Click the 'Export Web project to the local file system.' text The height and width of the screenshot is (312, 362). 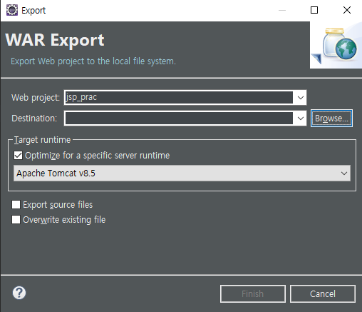[93, 61]
